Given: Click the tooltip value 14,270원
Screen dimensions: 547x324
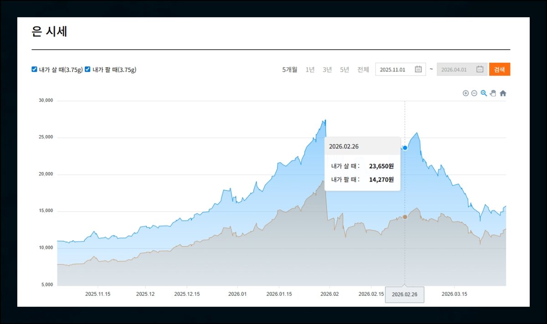Looking at the screenshot, I should coord(382,180).
